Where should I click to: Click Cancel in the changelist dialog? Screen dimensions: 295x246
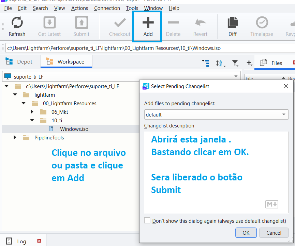pos(274,233)
